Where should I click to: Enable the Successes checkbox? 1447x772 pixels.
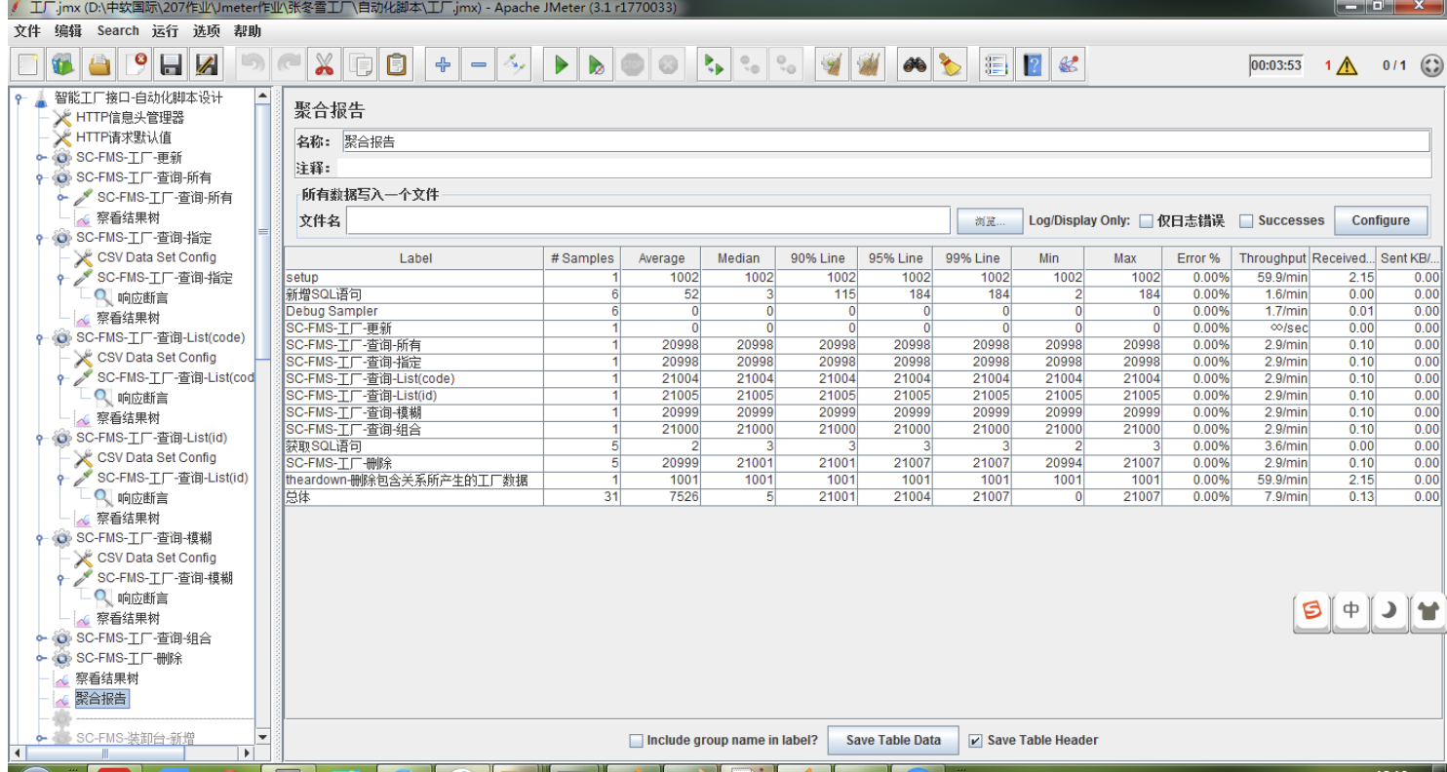click(x=1246, y=221)
